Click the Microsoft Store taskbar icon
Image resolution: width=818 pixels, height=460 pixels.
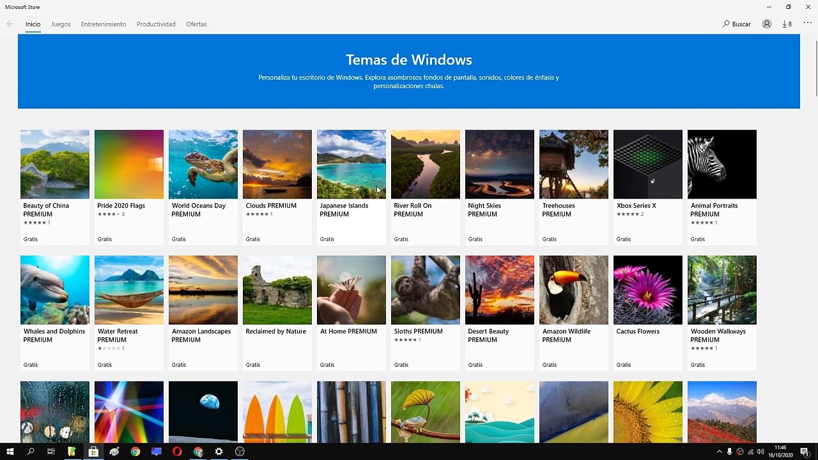pos(93,452)
